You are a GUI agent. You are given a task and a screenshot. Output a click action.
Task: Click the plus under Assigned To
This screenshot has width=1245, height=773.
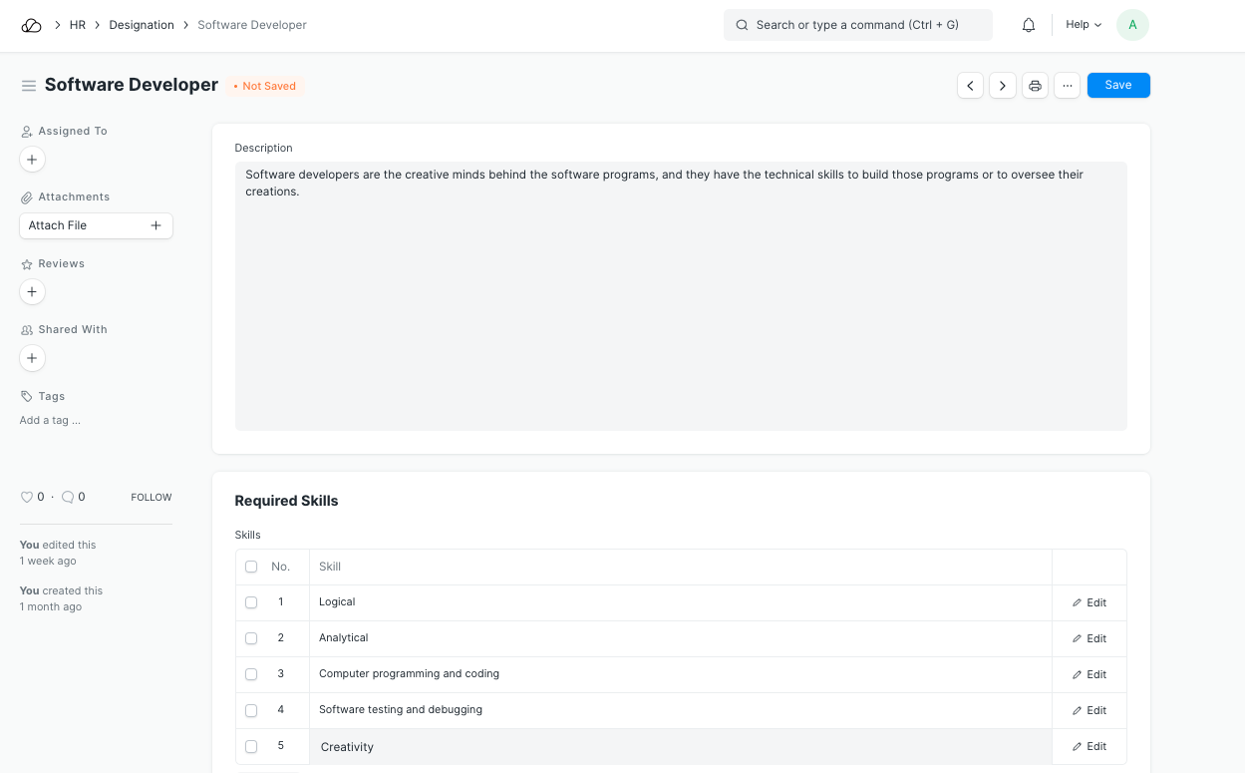(x=32, y=160)
